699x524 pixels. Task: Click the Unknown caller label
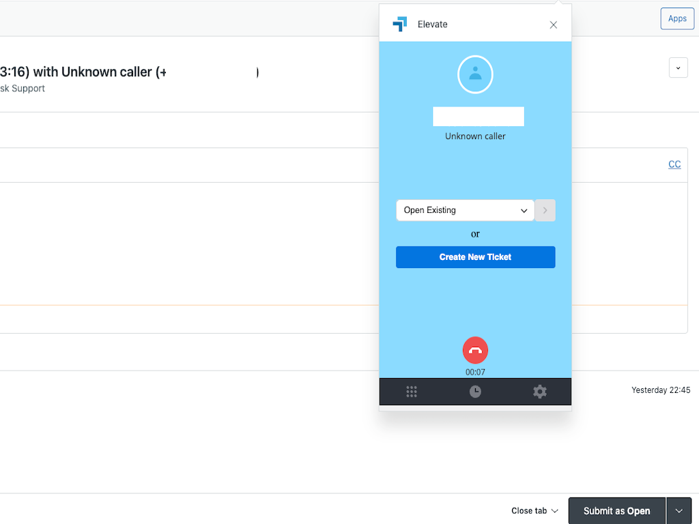pyautogui.click(x=475, y=136)
